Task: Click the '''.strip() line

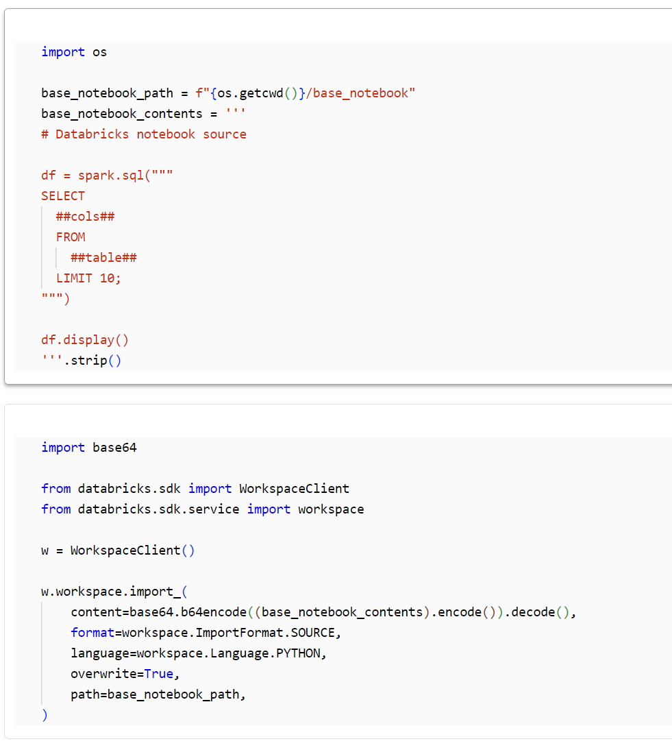Action: (x=82, y=360)
